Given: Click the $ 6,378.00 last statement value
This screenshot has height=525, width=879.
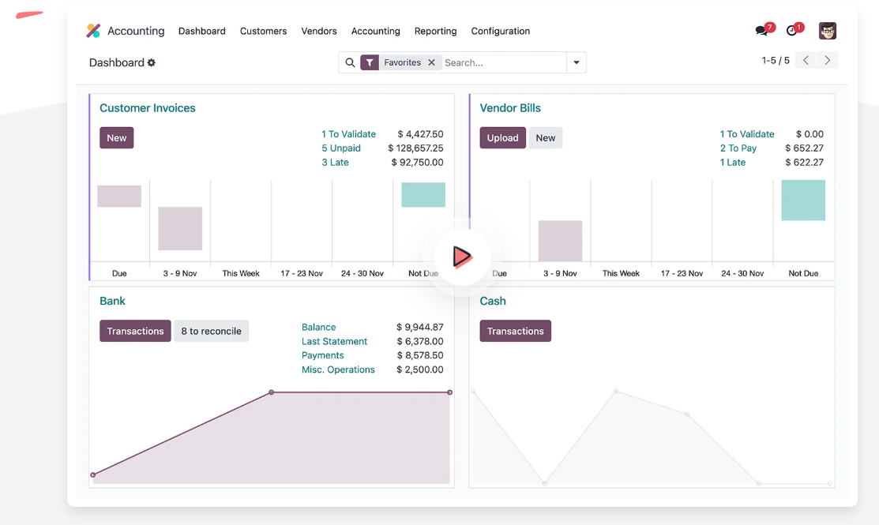Looking at the screenshot, I should tap(420, 341).
